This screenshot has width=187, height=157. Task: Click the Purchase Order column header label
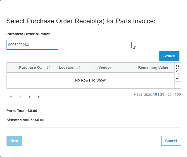(x=31, y=67)
